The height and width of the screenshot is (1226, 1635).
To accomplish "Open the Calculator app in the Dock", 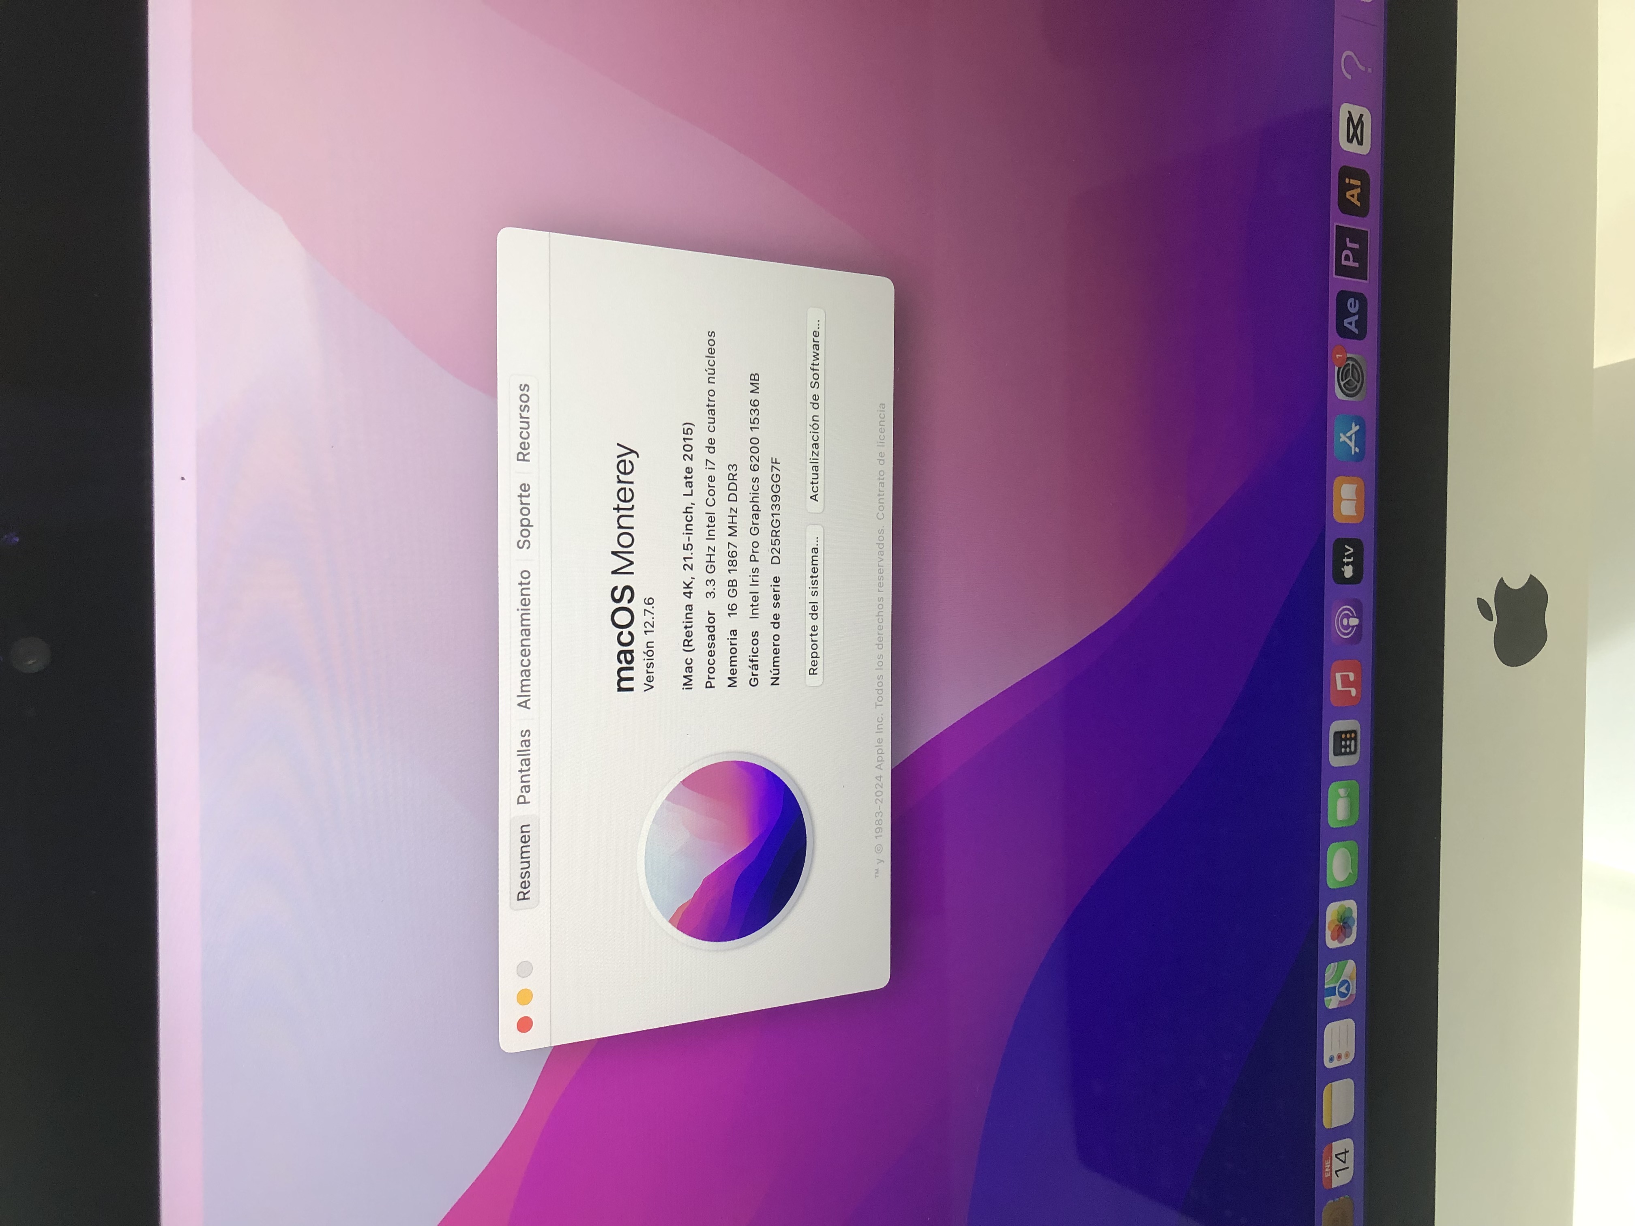I will pos(1344,744).
